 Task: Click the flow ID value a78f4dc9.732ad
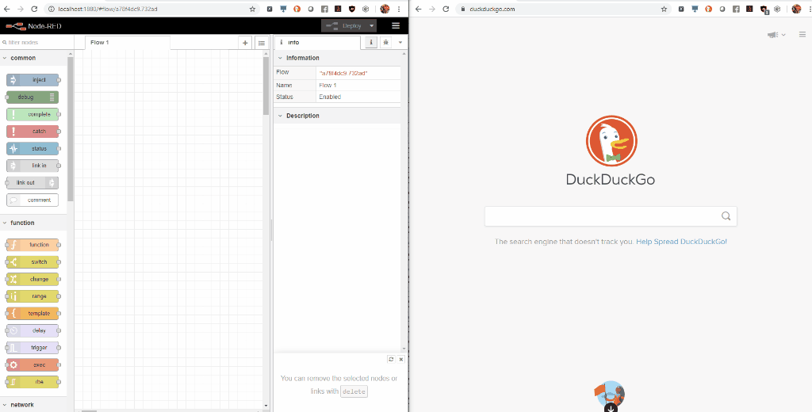343,74
